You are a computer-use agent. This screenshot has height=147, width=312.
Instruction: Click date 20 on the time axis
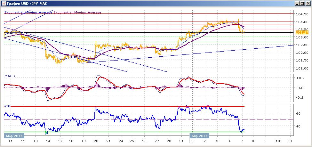pos(96,141)
